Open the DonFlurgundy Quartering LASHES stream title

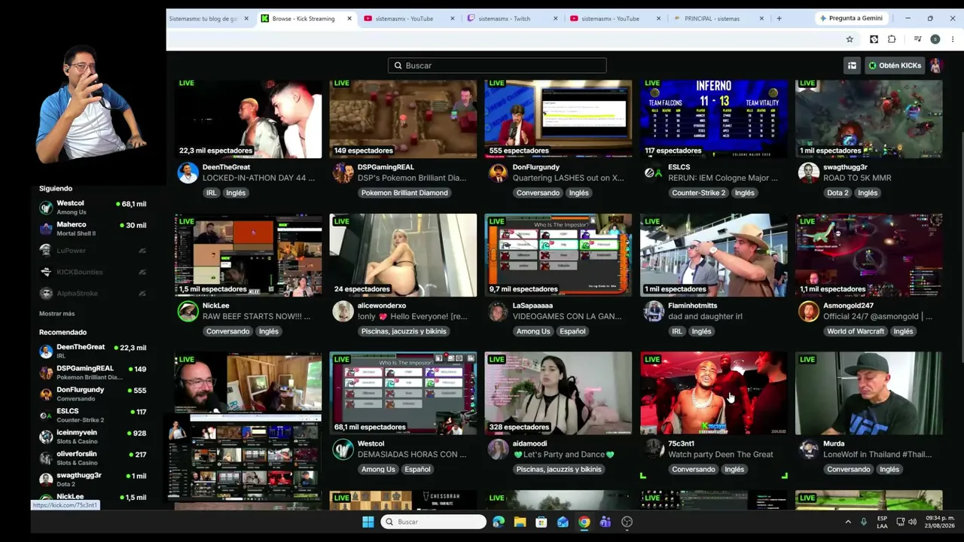tap(569, 178)
